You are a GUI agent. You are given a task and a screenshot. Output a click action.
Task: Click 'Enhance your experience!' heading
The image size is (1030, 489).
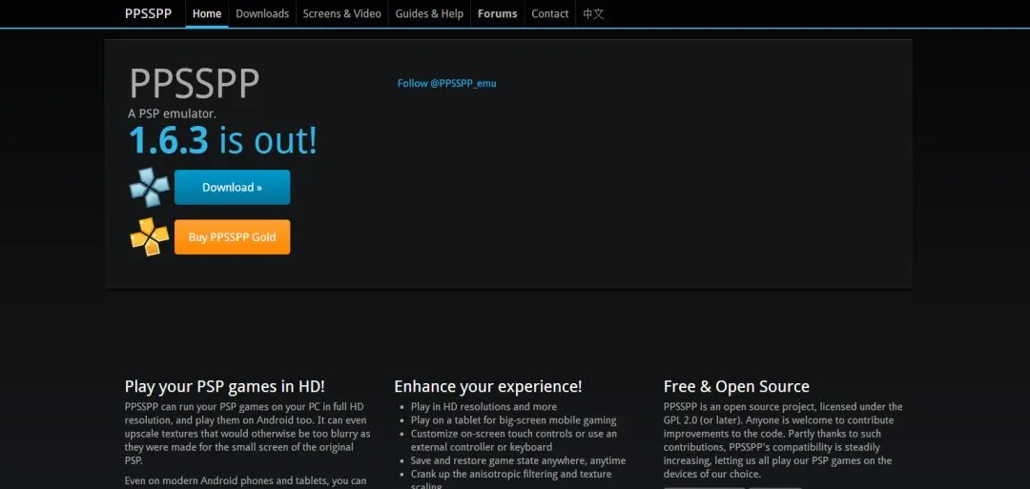pyautogui.click(x=488, y=387)
